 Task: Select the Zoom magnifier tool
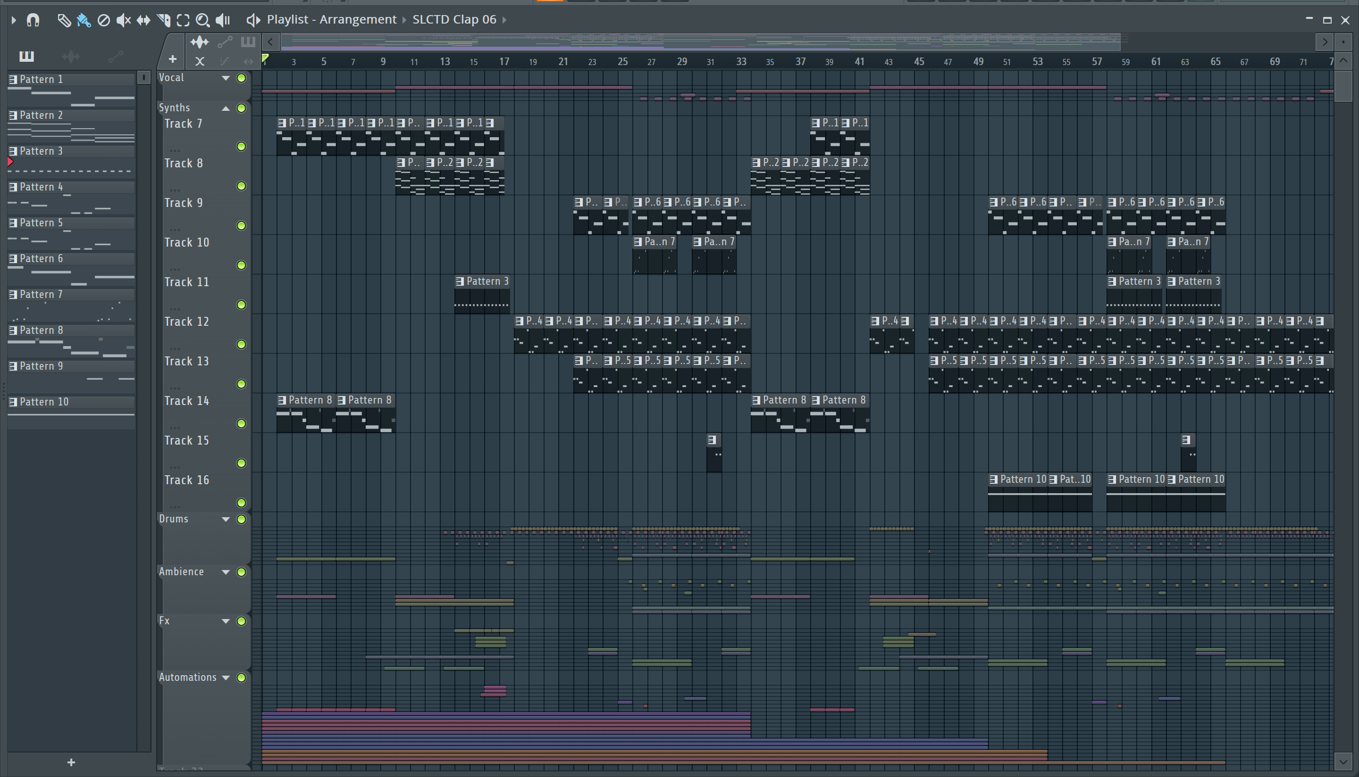tap(202, 20)
